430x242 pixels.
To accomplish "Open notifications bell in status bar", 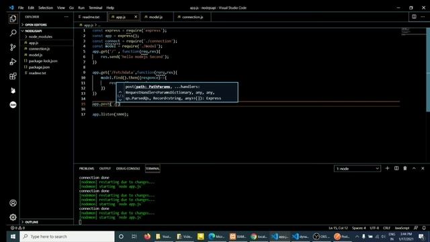I will [424, 228].
